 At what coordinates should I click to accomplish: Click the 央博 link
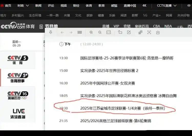(x=67, y=15)
